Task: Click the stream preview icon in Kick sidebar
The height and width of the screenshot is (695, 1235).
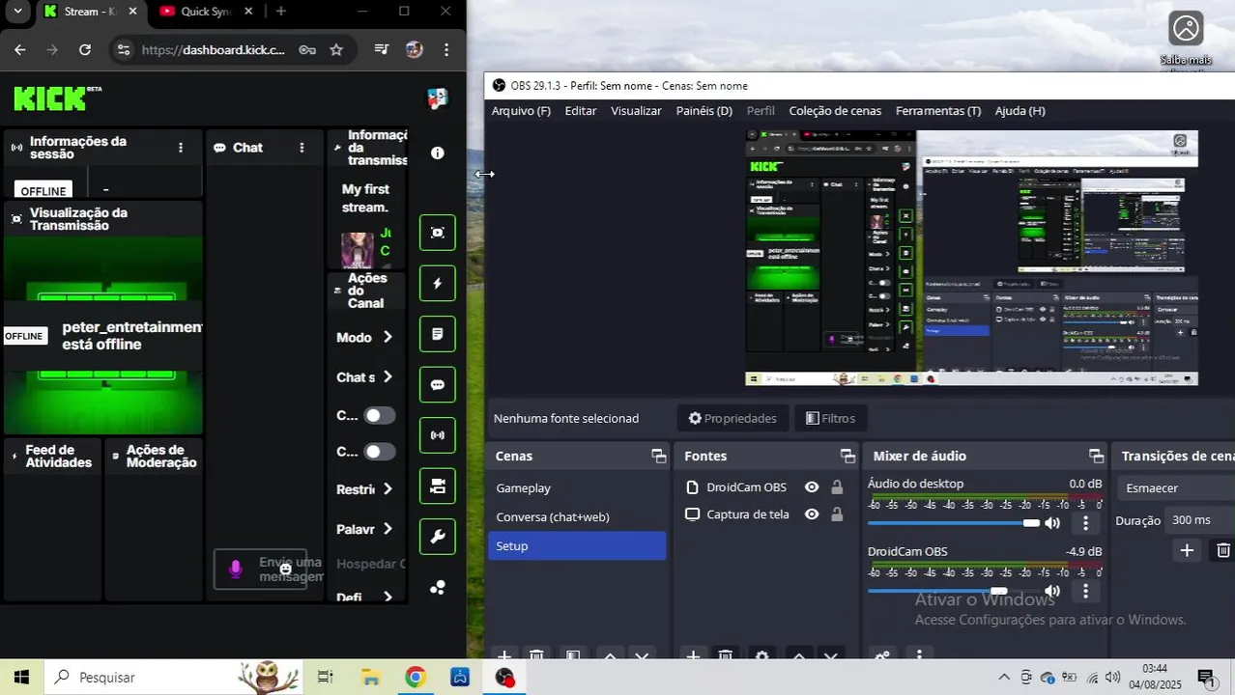Action: (438, 233)
